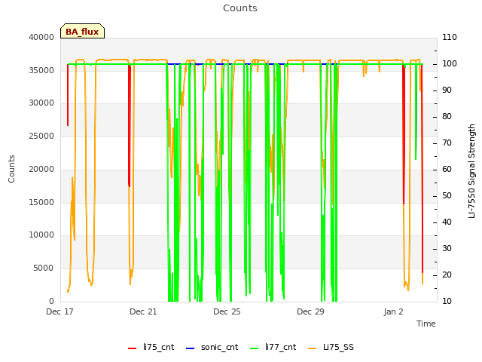Click the red li75_cnt drop near Jan 2
Screen dimensions: 482x362
tap(404, 134)
